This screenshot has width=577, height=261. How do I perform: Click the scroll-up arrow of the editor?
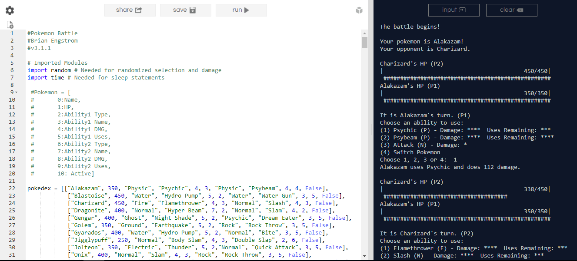coord(364,33)
